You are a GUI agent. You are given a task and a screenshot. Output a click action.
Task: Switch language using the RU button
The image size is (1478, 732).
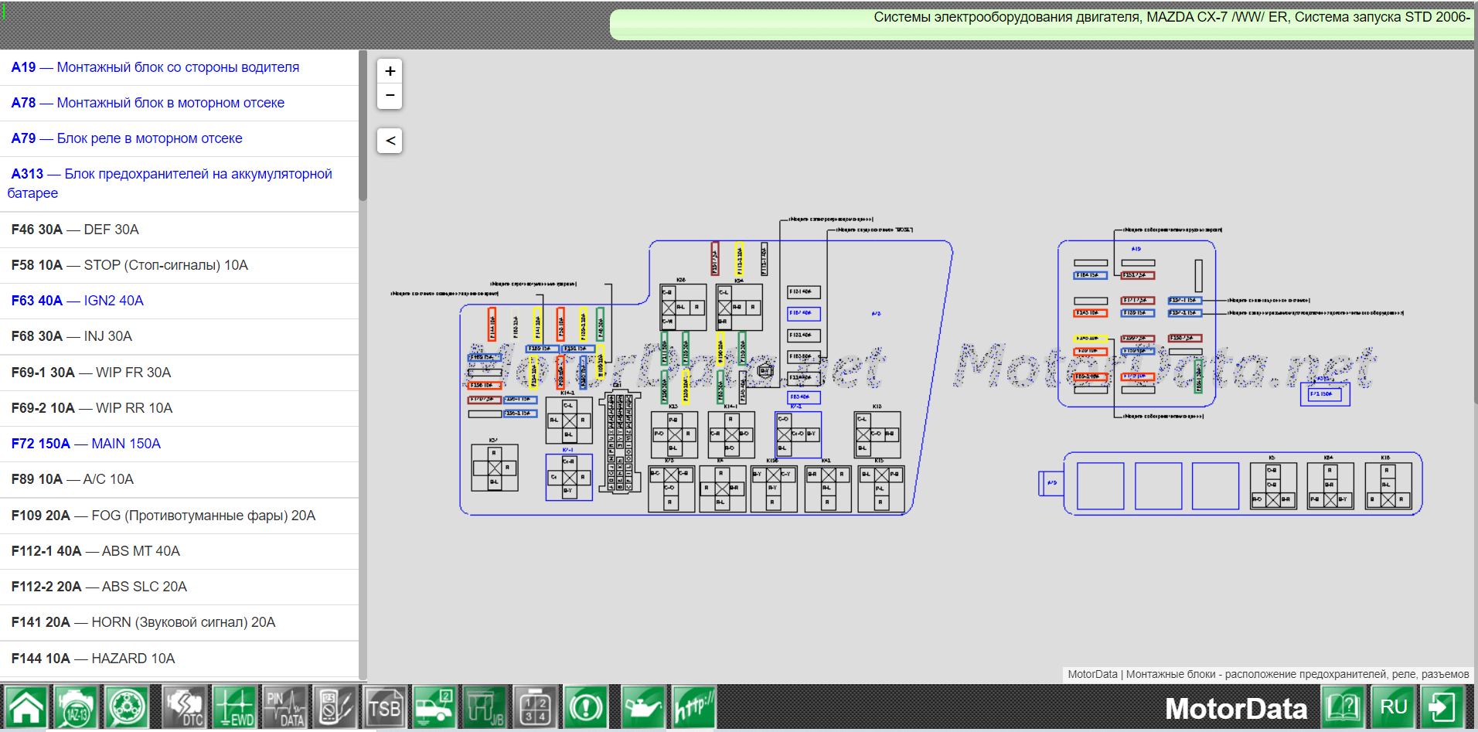1393,707
